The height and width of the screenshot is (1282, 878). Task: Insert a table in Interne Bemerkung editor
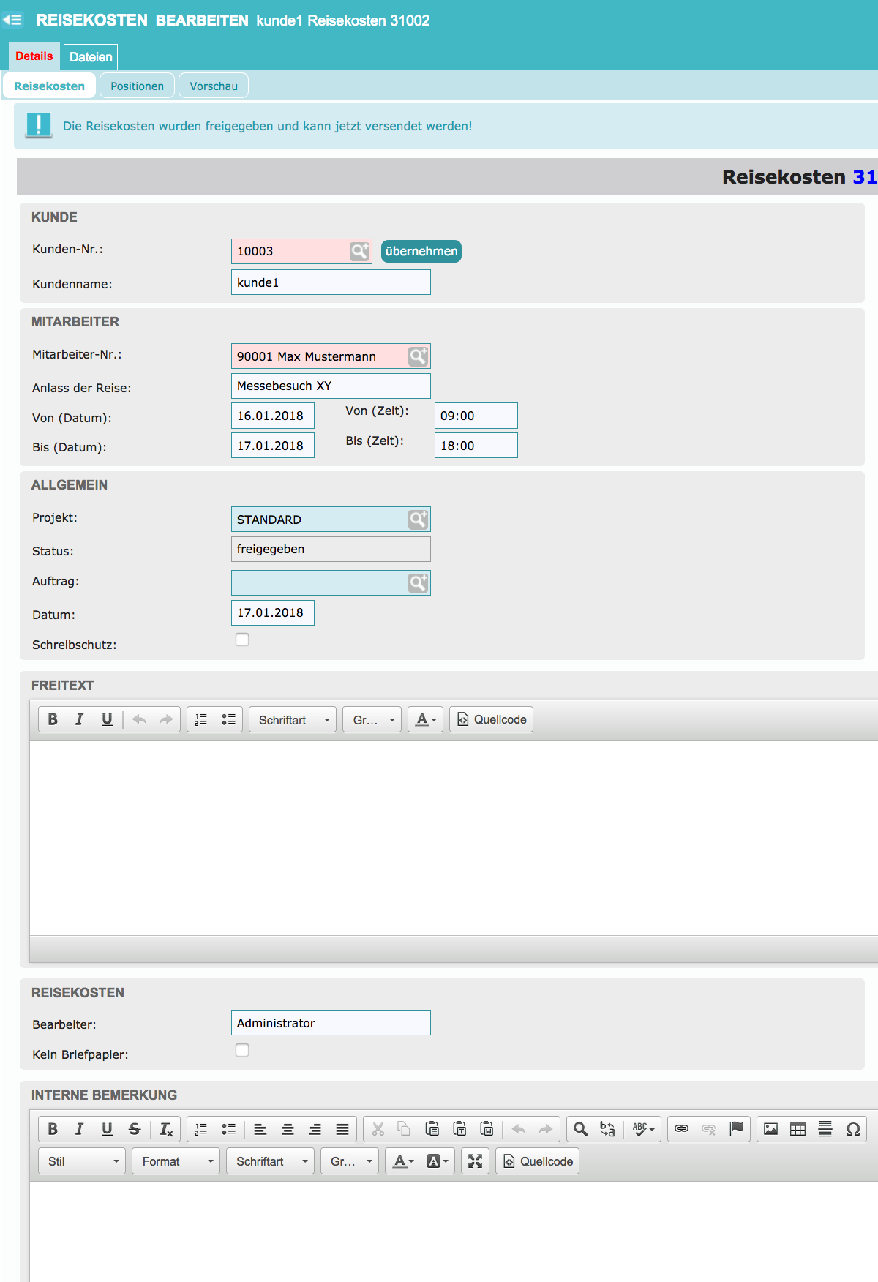click(798, 1129)
